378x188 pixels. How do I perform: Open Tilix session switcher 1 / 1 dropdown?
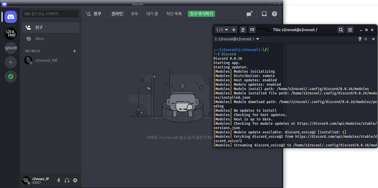pos(222,30)
